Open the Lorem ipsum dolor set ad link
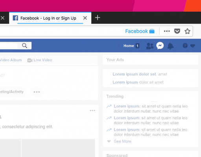Image resolution: width=201 pixels, height=157 pixels. tap(134, 74)
